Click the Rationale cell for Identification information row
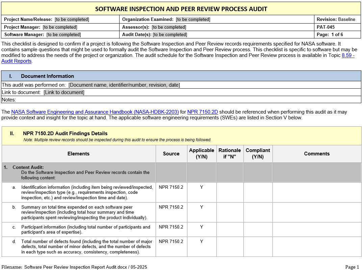 pos(230,192)
